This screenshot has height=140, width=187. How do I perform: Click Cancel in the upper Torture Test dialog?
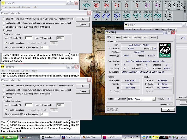pyautogui.click(x=83, y=25)
